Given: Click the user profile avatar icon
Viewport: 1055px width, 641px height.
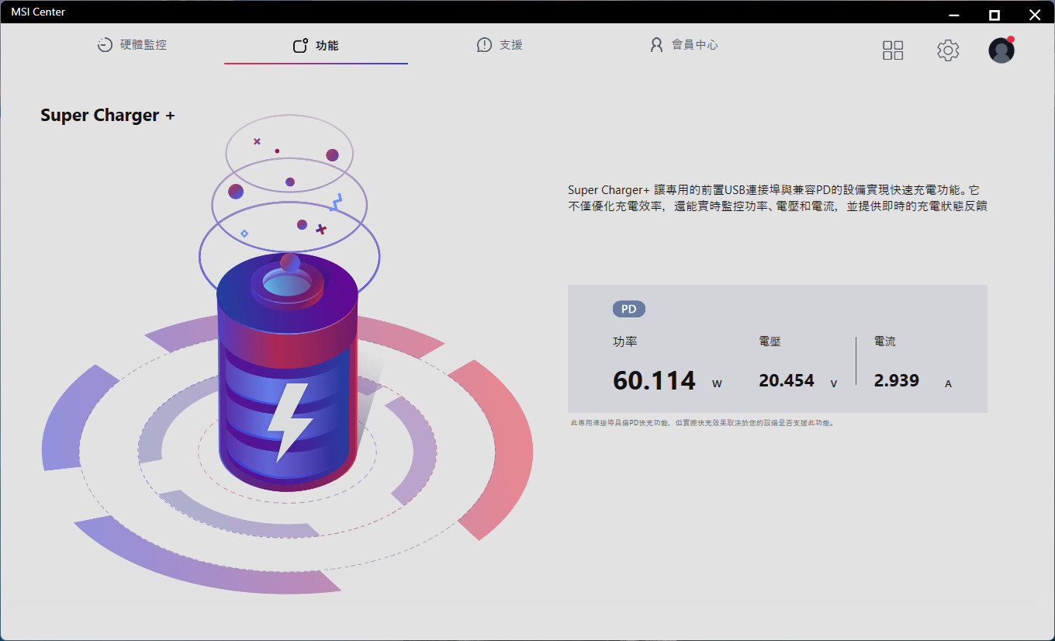Looking at the screenshot, I should click(1001, 50).
